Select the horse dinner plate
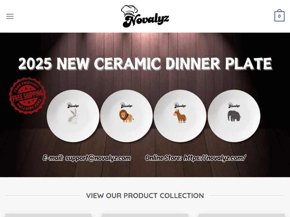The height and width of the screenshot is (217, 290). pyautogui.click(x=180, y=116)
